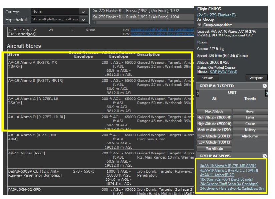
Task: Collapse the GROUP WEAPONS panel
Action: [265, 156]
